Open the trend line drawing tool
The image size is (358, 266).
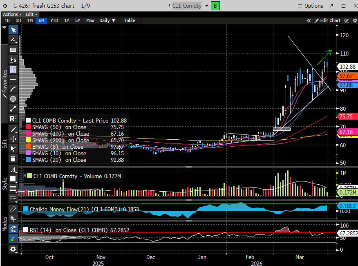pos(13,40)
